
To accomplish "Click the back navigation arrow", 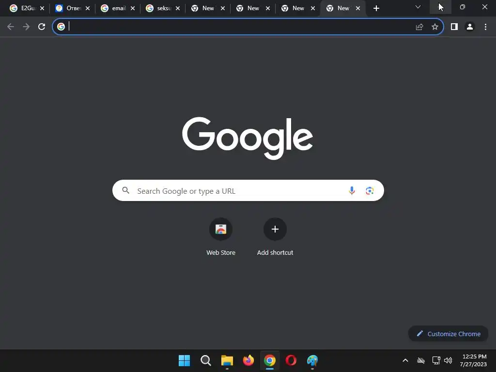I will tap(11, 27).
